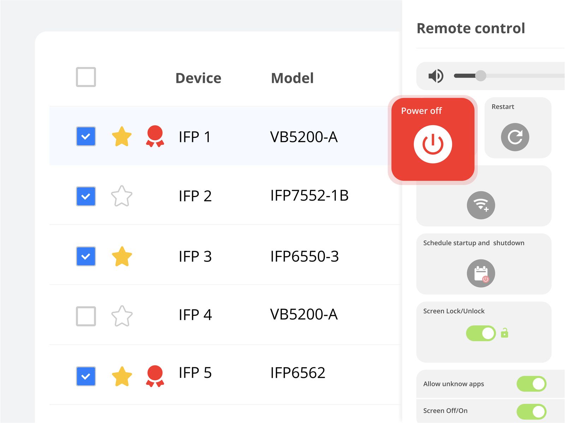Click the red award badge on IFP 5
This screenshot has height=423, width=565.
pyautogui.click(x=155, y=376)
